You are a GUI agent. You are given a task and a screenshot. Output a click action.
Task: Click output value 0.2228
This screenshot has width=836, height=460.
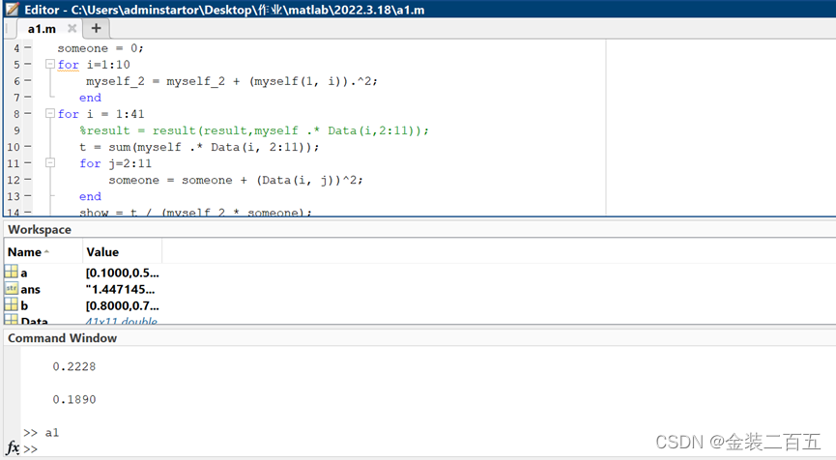74,366
